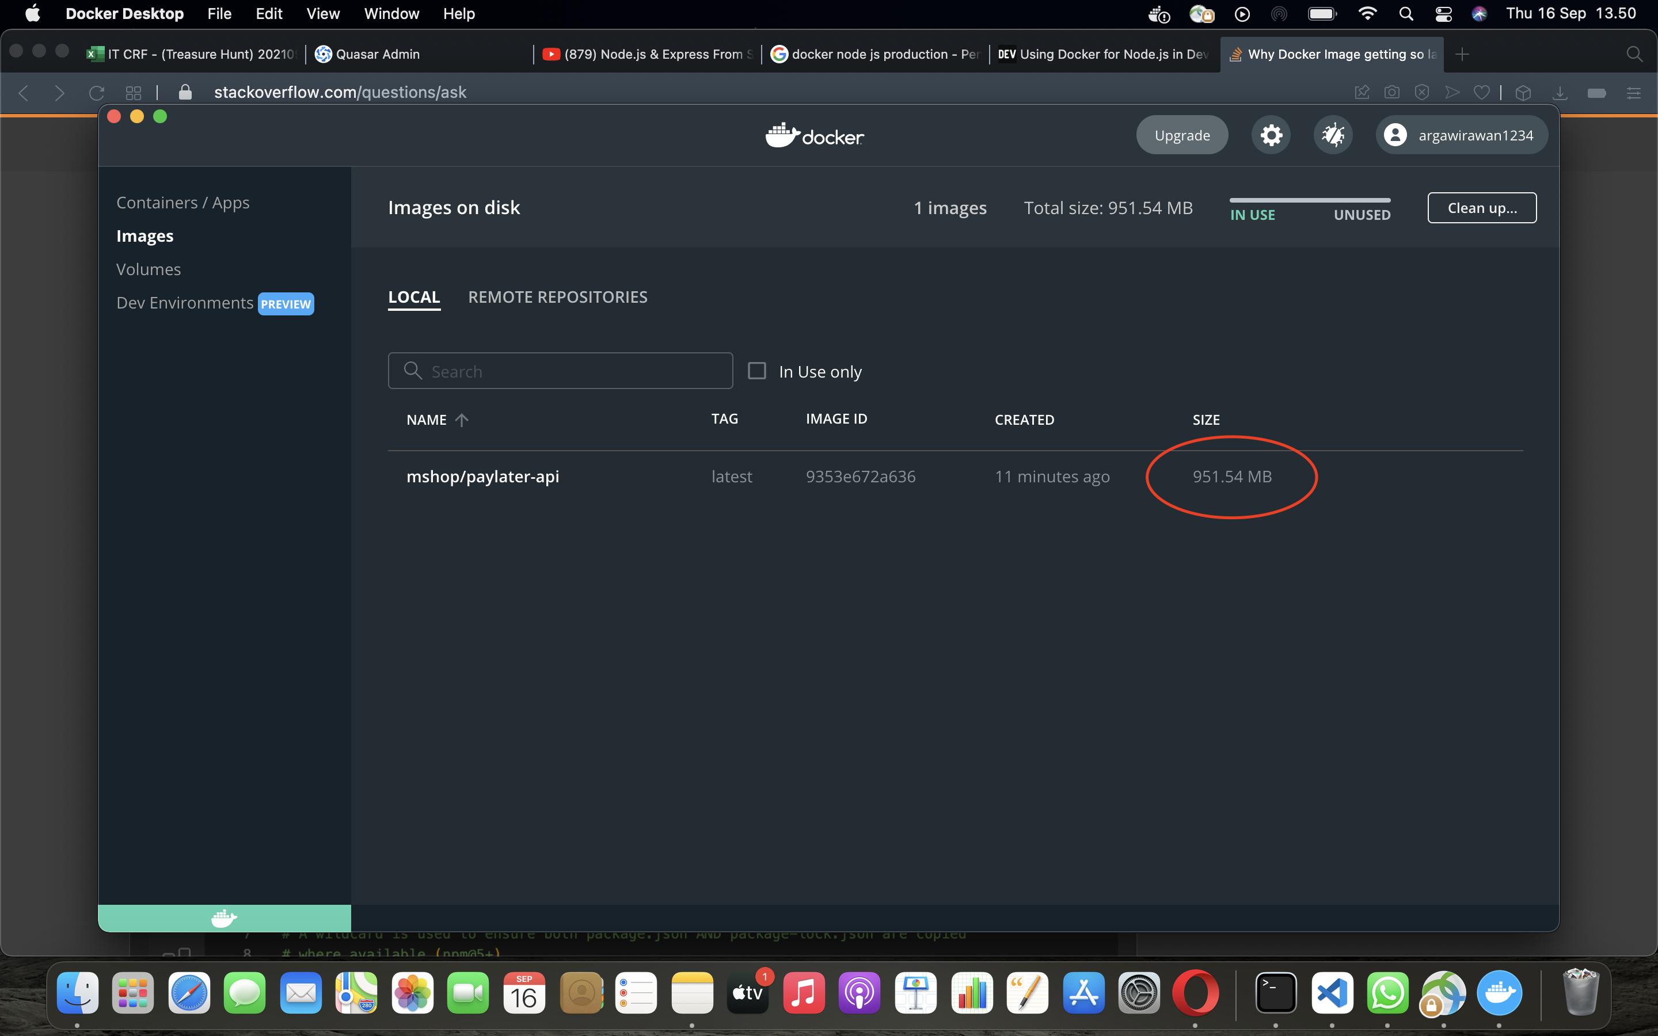
Task: Click the stackoverflow.com address bar URL
Action: pos(340,93)
